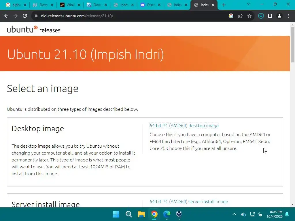Click the muted volume tray icon
295x221 pixels.
(260, 214)
